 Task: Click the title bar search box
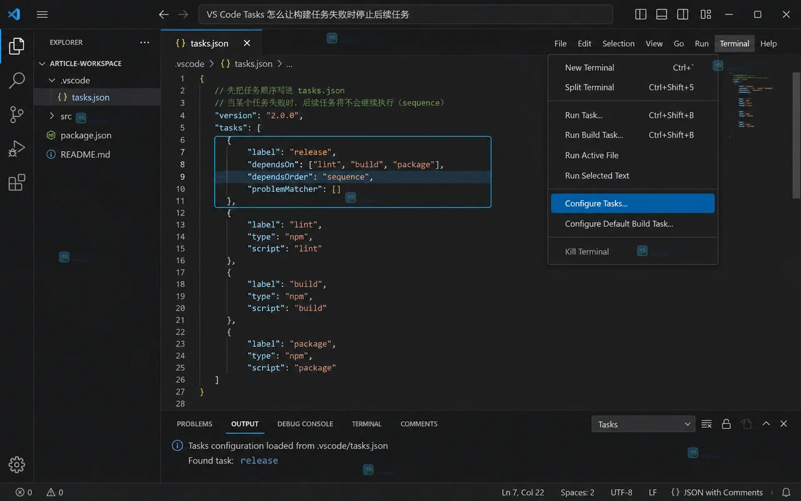(x=406, y=14)
